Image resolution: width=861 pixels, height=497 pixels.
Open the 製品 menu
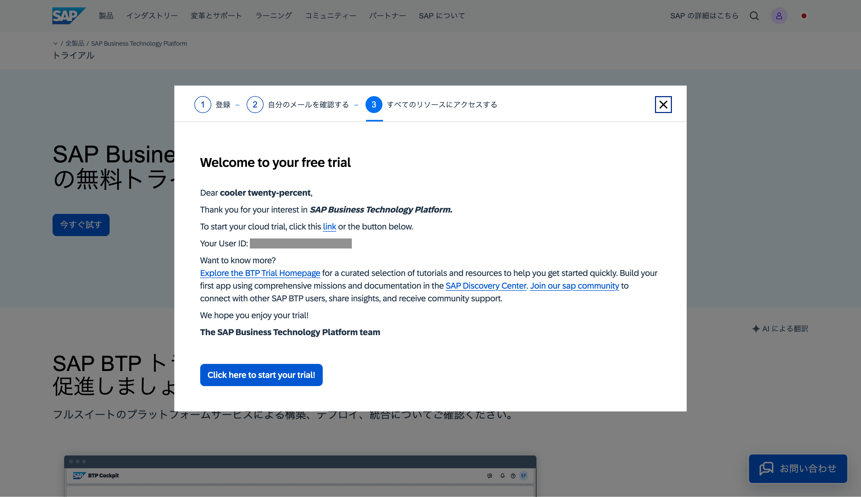pyautogui.click(x=106, y=16)
